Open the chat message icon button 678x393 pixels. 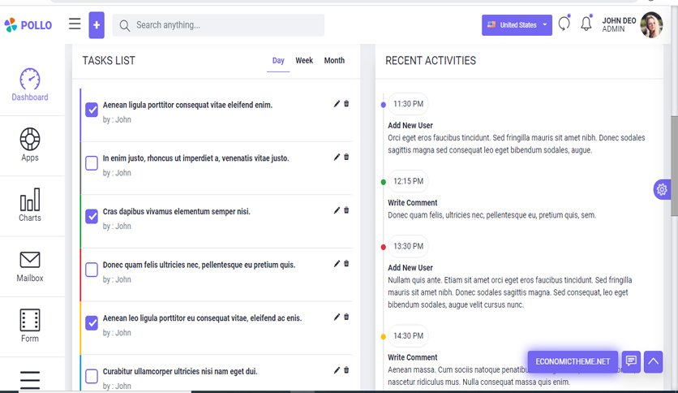tap(631, 361)
